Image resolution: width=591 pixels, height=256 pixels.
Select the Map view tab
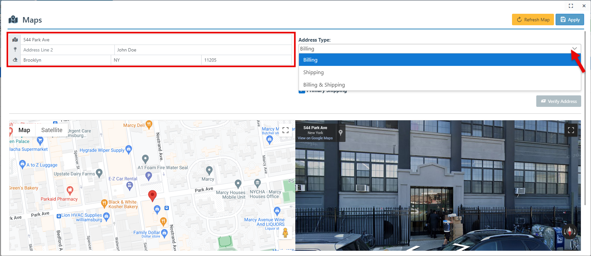(x=24, y=130)
